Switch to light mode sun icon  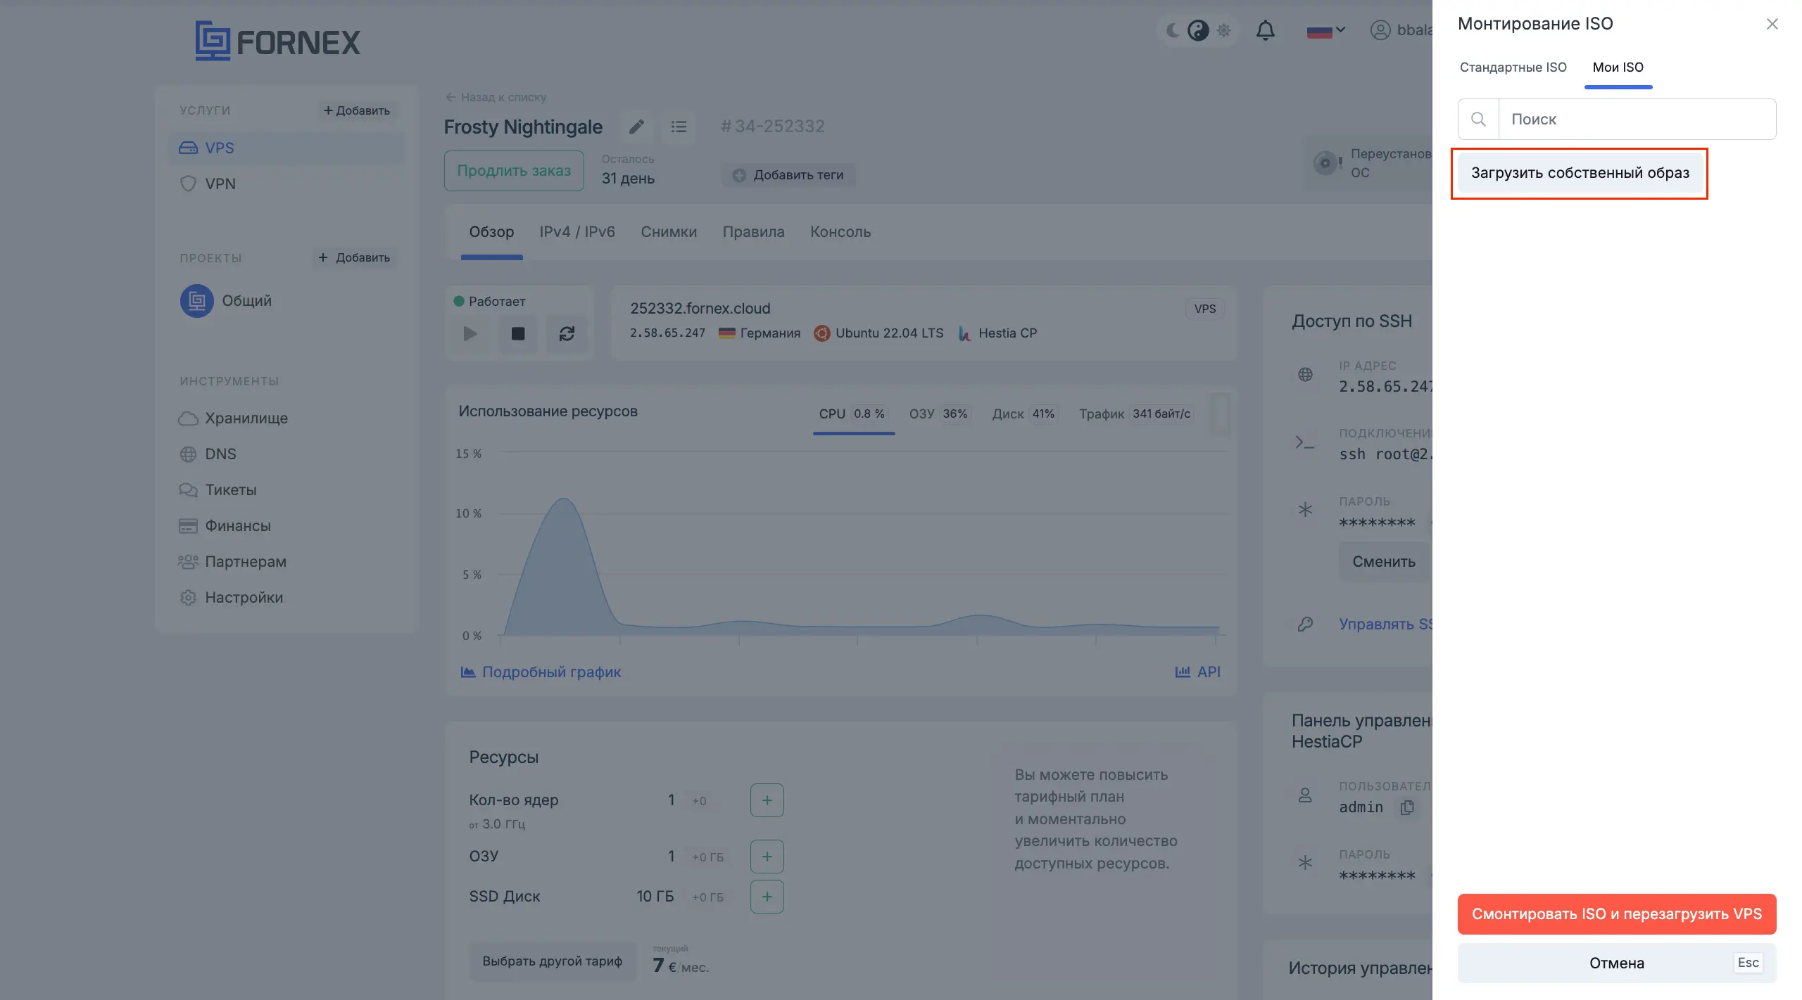point(1224,30)
